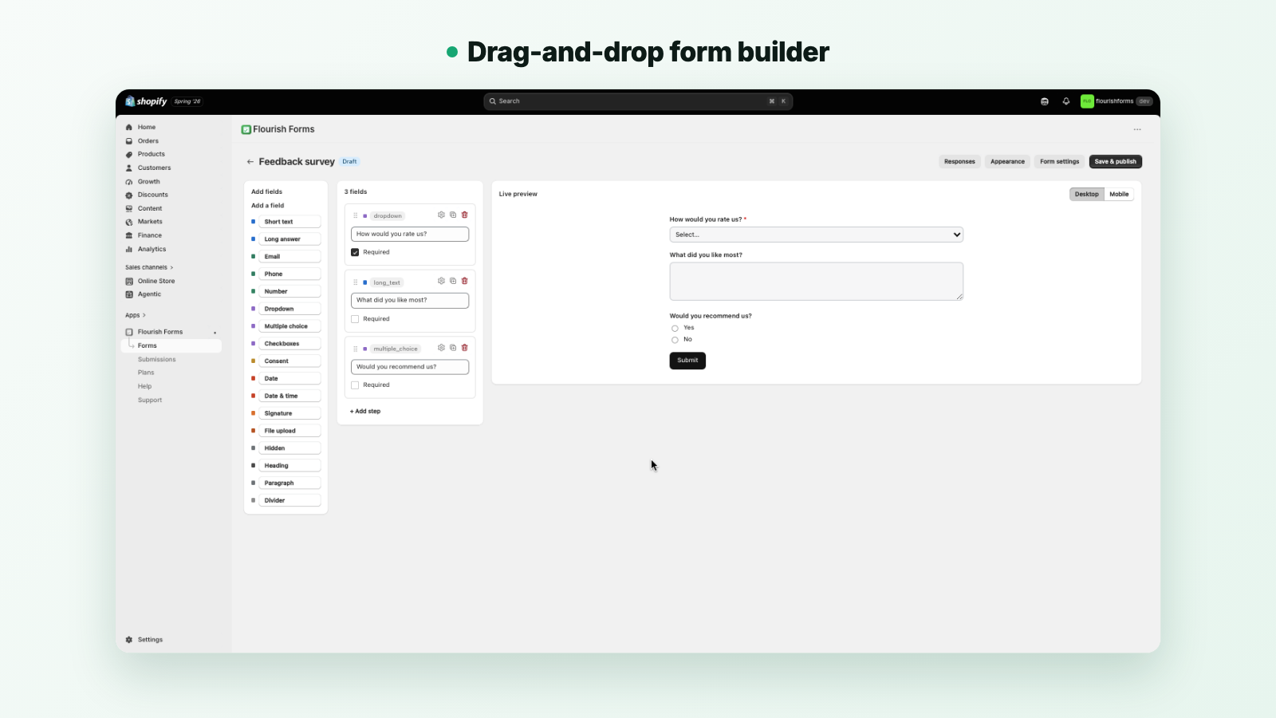Viewport: 1276px width, 718px height.
Task: Uncheck Required for the rate us field
Action: [x=355, y=252]
